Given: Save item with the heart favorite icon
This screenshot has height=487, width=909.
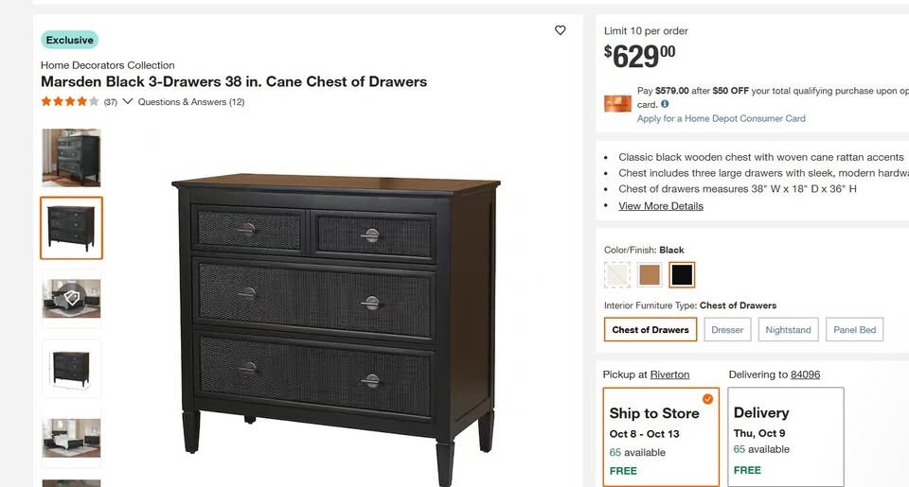Looking at the screenshot, I should 561,30.
